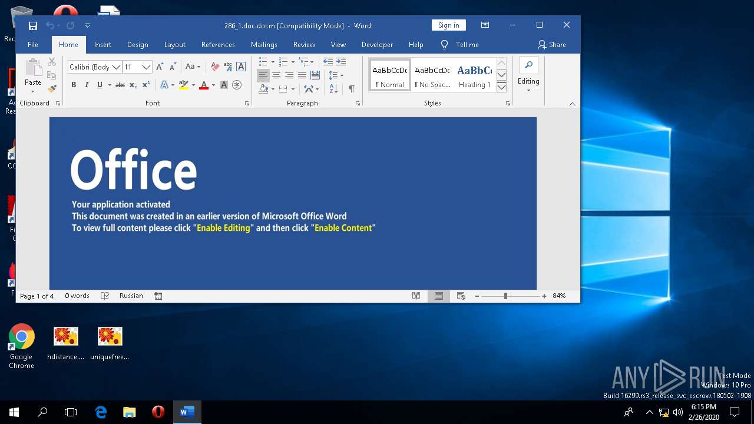Increase font size with Grow Font
Image resolution: width=754 pixels, height=424 pixels.
point(160,67)
